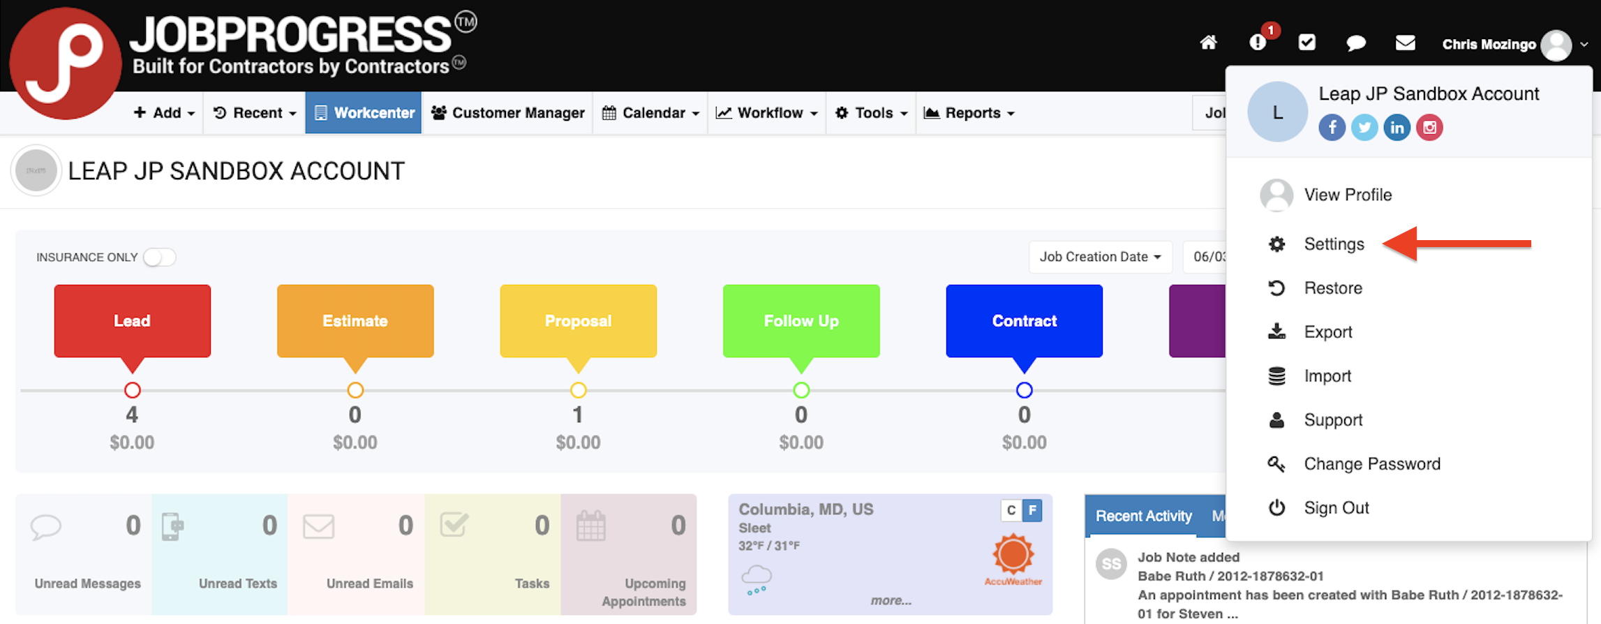
Task: Click the Follow Up stage button
Action: tap(801, 321)
